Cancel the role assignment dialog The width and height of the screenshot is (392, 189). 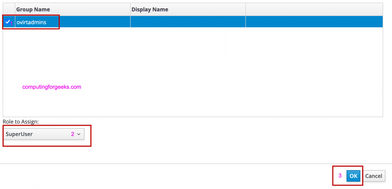coord(374,176)
